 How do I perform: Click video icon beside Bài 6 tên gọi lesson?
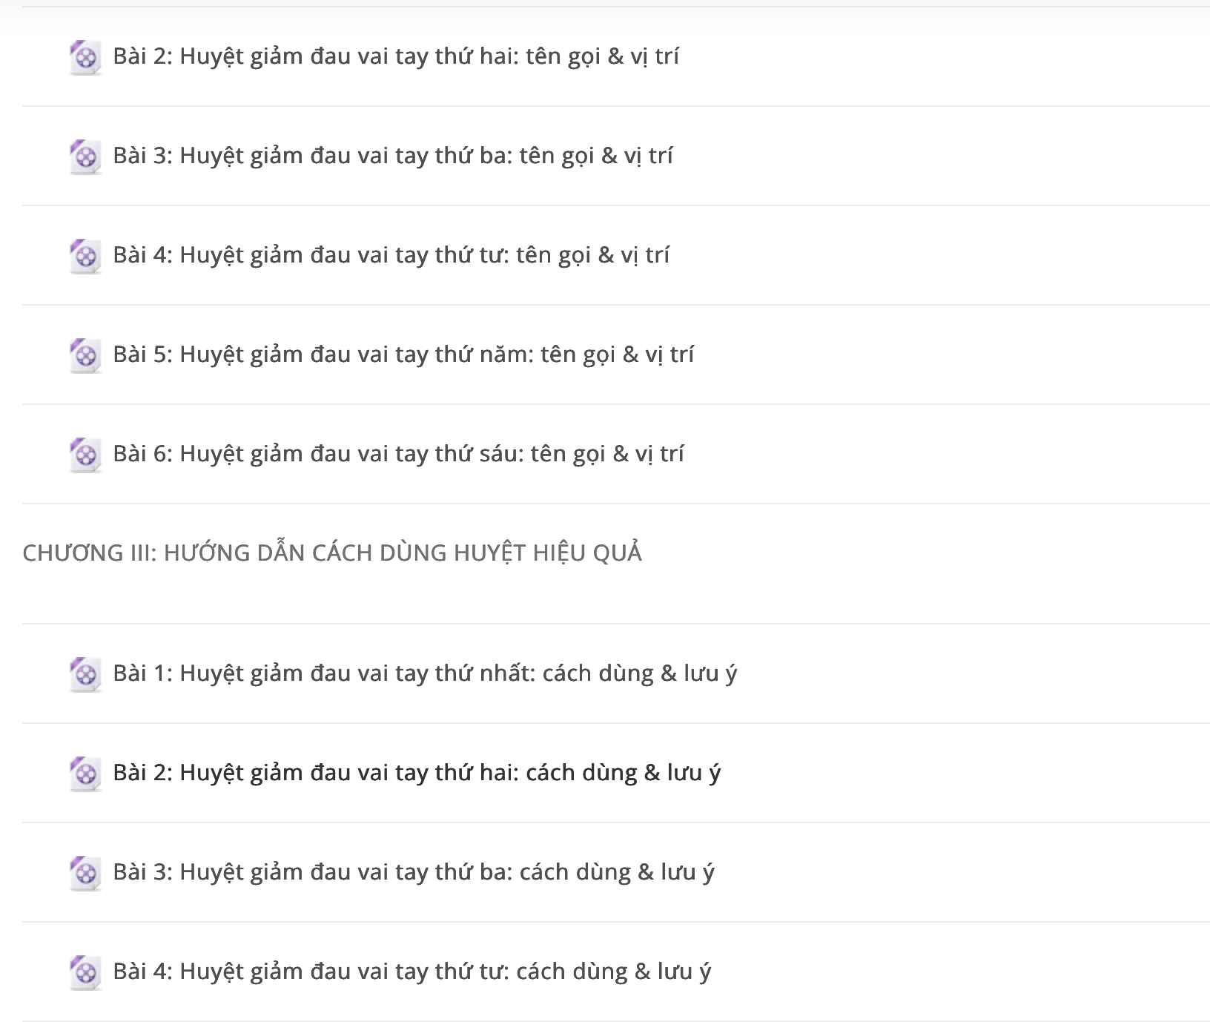85,455
